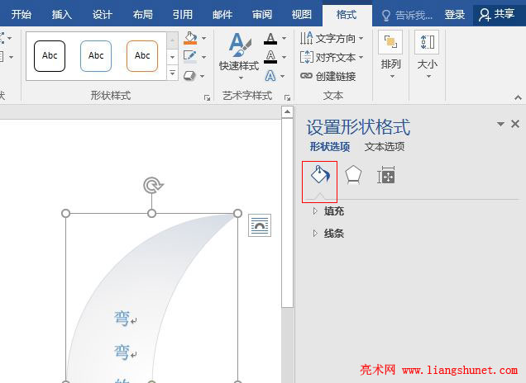Click the document scrollbar up arrow
Image resolution: width=526 pixels, height=383 pixels.
[x=287, y=111]
